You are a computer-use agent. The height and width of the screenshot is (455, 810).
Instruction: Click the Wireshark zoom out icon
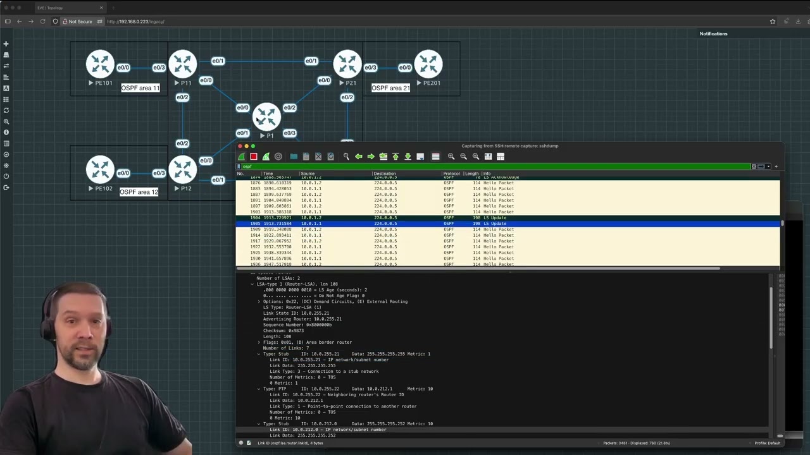point(463,157)
